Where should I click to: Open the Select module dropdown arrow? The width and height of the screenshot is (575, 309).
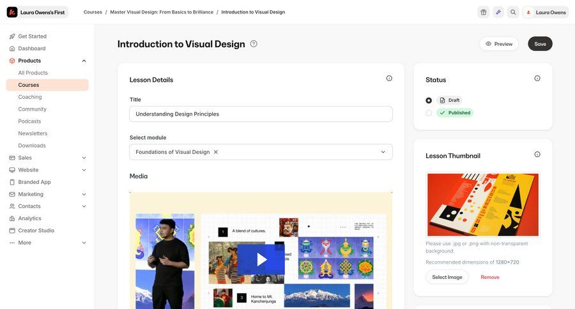pos(383,152)
